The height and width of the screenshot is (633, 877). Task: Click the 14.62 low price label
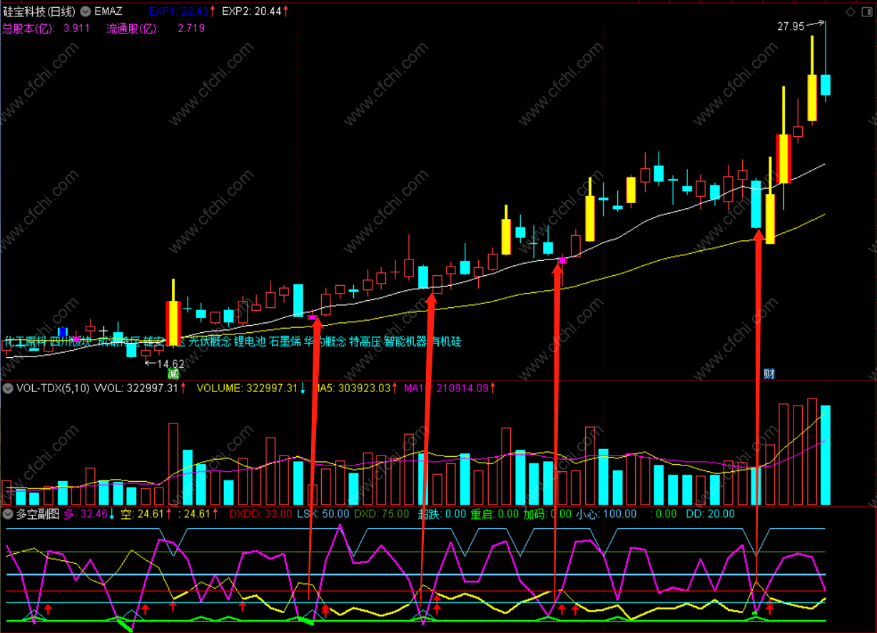coord(171,364)
